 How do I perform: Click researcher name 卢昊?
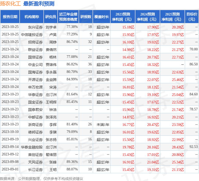click(x=53, y=35)
